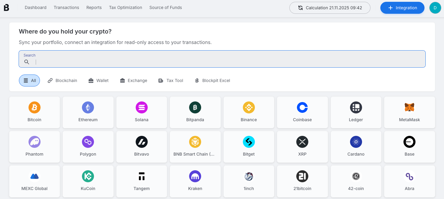This screenshot has width=444, height=199.
Task: Navigate to Tax Optimization
Action: tap(125, 7)
